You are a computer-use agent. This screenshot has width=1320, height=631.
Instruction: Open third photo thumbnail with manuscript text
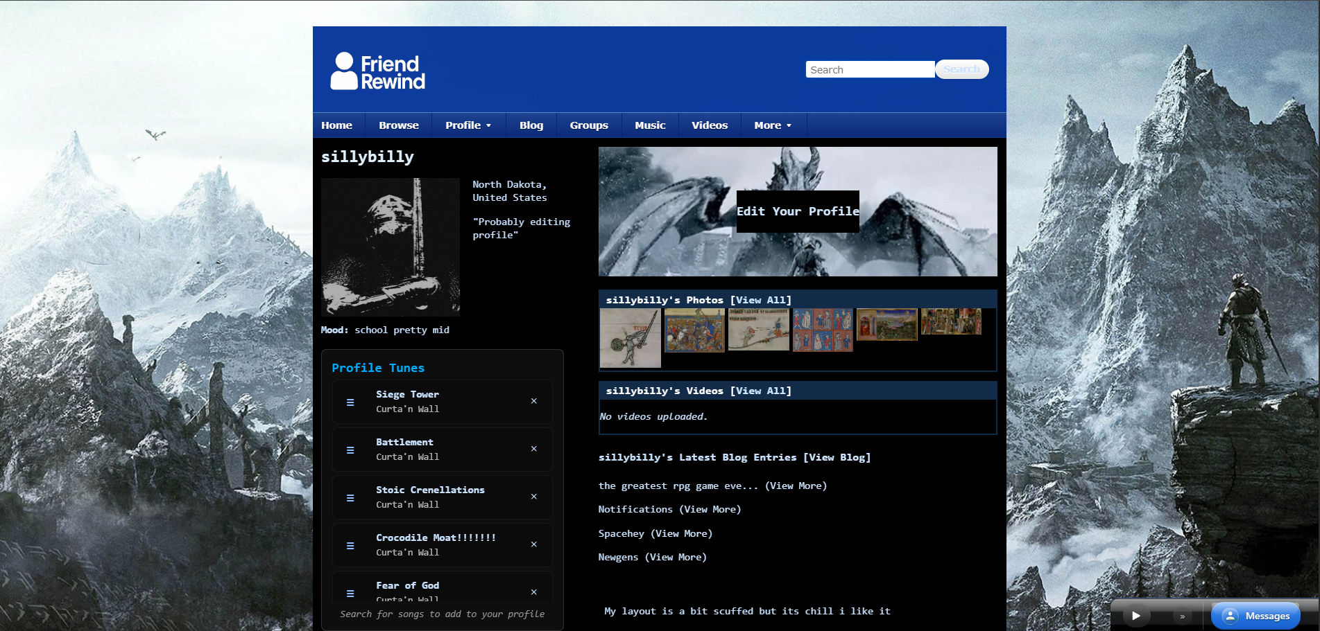point(759,330)
